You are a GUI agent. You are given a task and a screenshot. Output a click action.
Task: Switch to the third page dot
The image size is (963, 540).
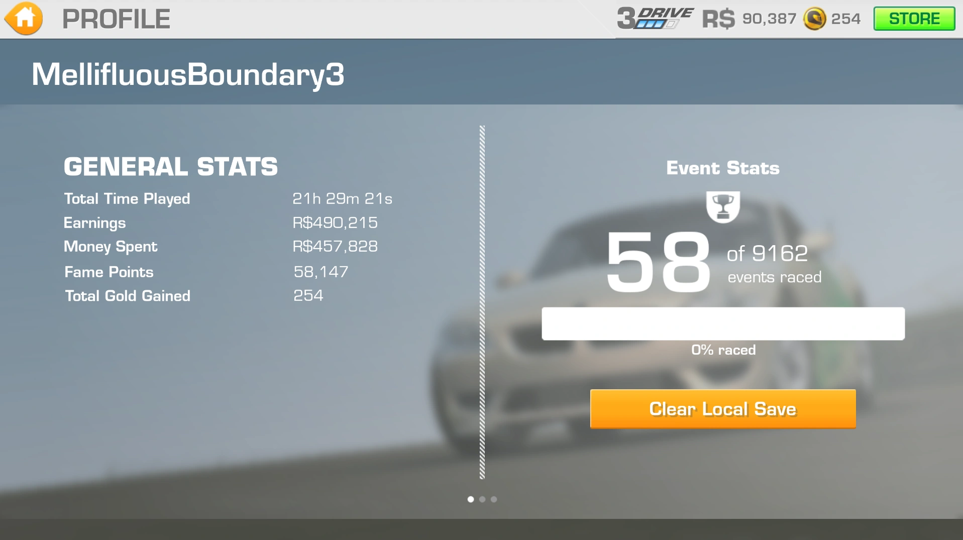[x=494, y=499]
